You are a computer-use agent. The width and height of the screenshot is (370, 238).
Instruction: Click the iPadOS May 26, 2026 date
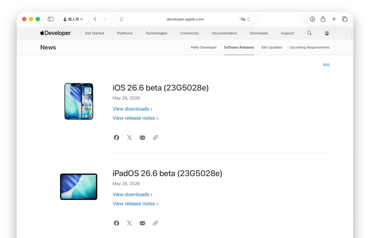click(126, 183)
